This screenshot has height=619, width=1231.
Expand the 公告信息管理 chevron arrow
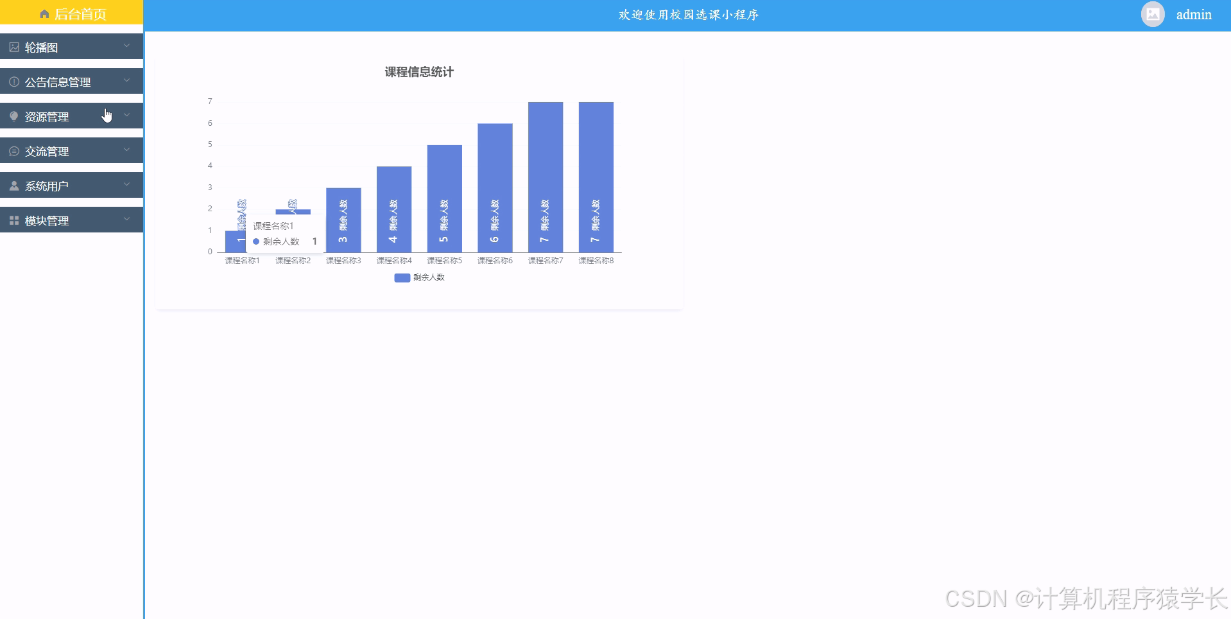pos(126,80)
